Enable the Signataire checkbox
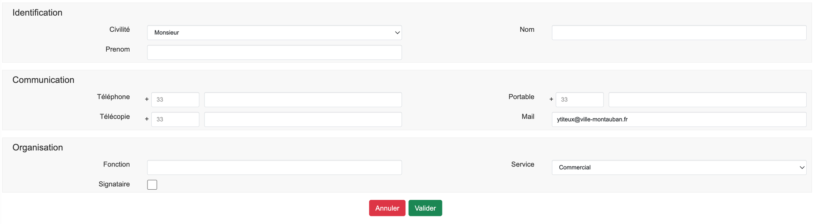Viewport: 816px width, 224px height. click(152, 185)
